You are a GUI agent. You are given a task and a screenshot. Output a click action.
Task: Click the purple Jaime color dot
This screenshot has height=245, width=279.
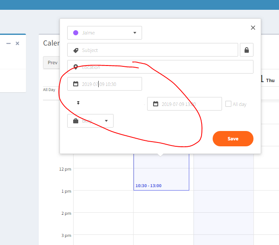pos(76,33)
